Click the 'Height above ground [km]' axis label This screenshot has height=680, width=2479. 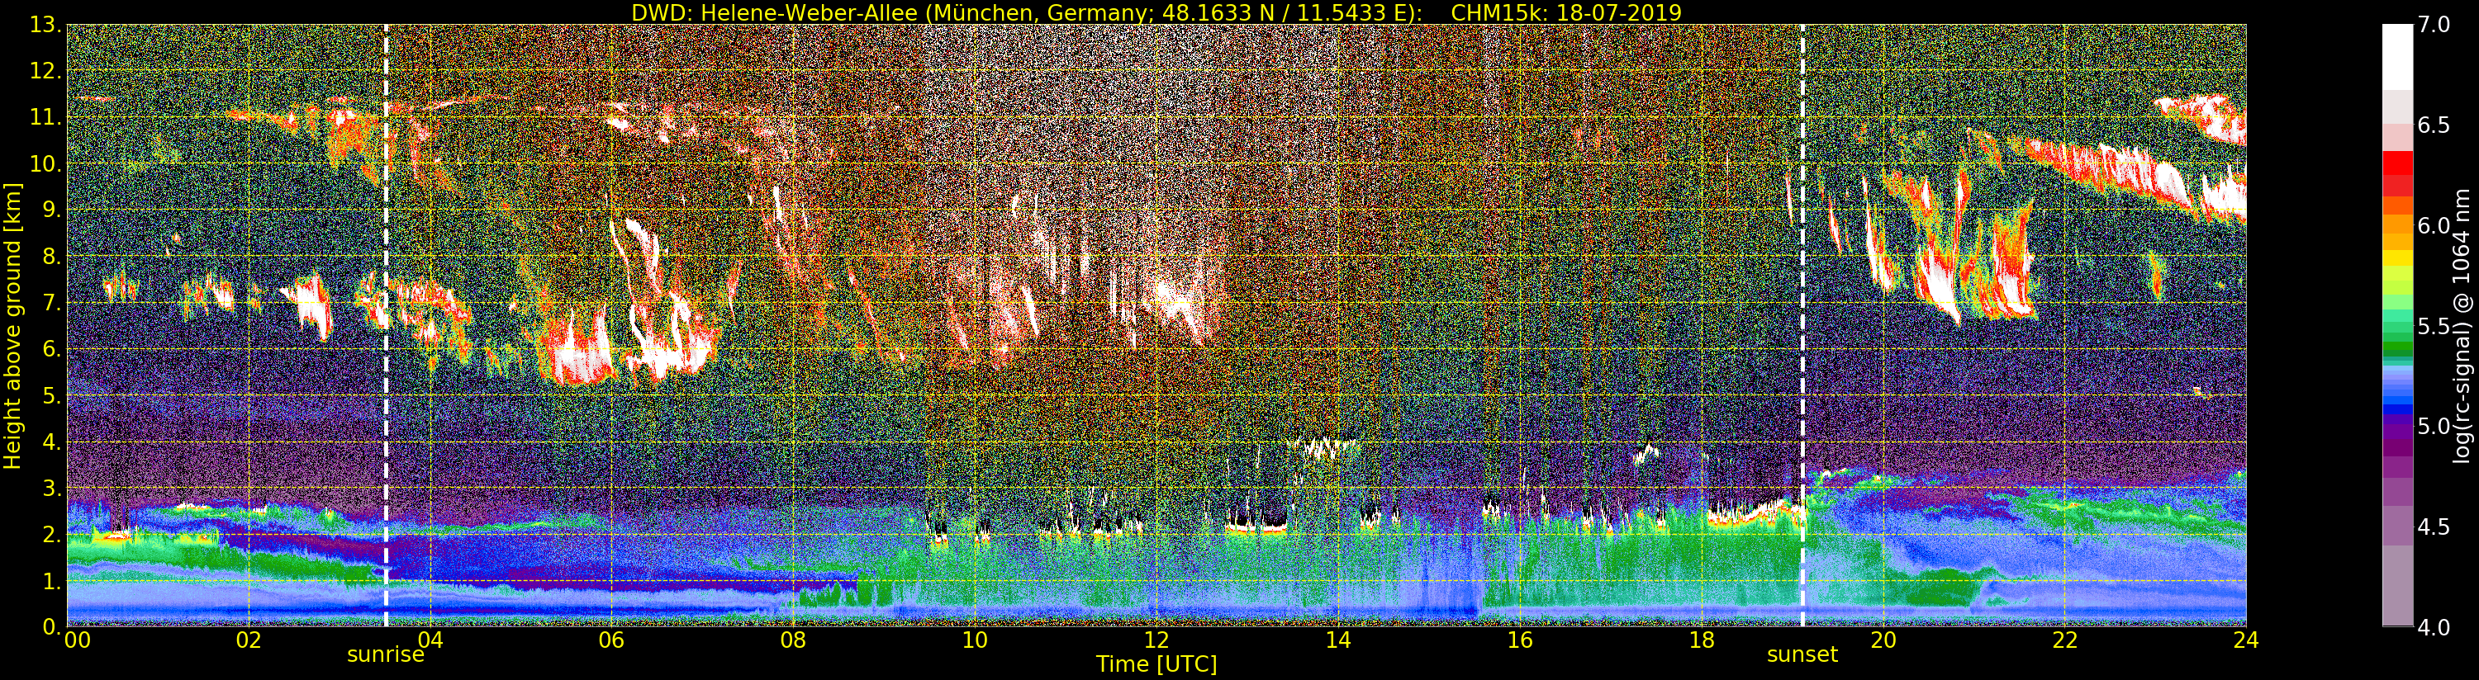click(12, 325)
